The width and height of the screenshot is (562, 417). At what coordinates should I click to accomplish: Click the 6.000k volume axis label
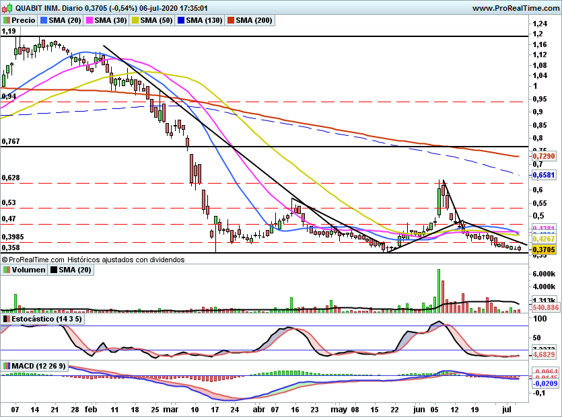click(x=544, y=274)
